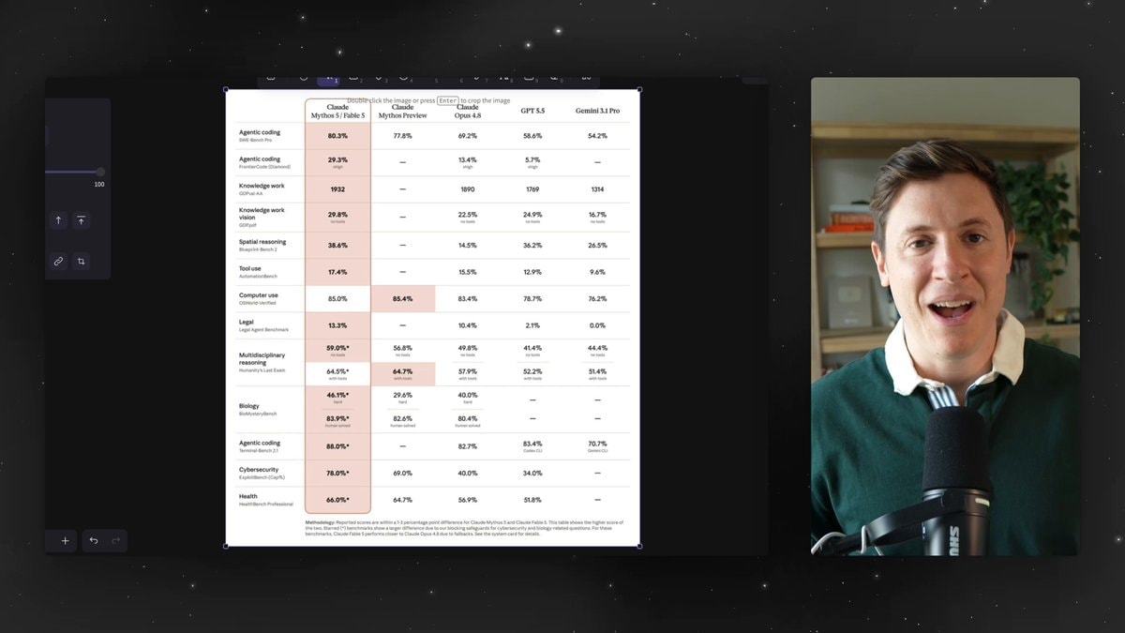Click the undo arrow icon
The image size is (1125, 633).
[94, 541]
